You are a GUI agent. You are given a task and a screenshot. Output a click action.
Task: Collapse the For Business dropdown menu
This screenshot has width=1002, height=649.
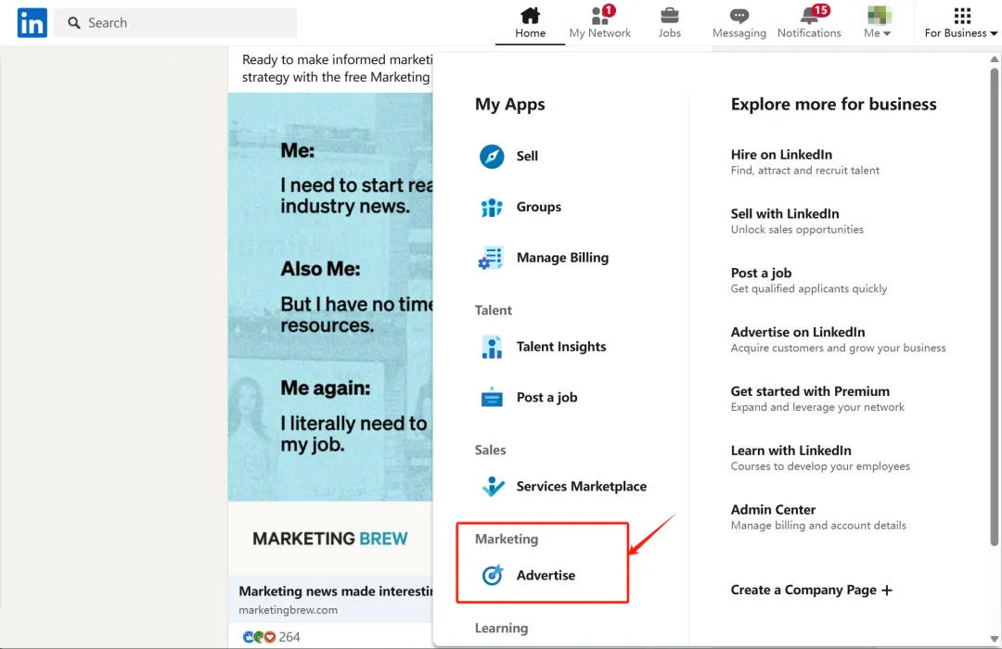(x=961, y=22)
